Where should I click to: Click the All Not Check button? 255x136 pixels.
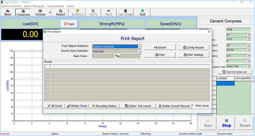(77, 106)
